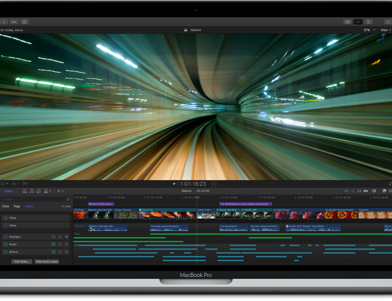Expand the select tool dropdown arrow
This screenshot has width=392, height=301.
click(x=63, y=191)
